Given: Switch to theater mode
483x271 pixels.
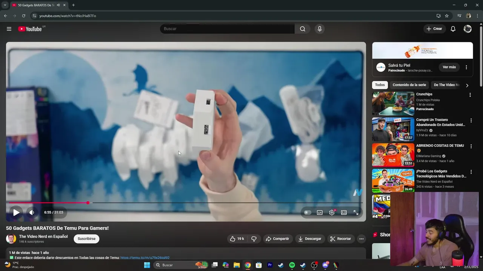Looking at the screenshot, I should (x=344, y=212).
